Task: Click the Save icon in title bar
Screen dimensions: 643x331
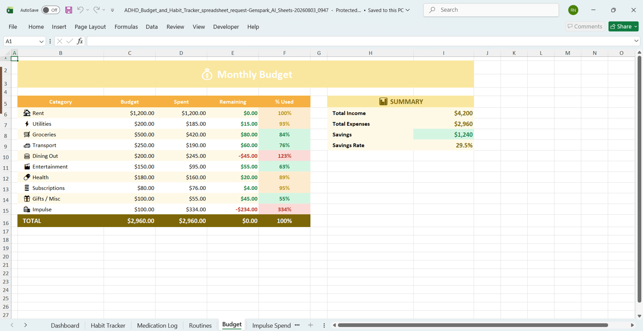Action: click(69, 10)
